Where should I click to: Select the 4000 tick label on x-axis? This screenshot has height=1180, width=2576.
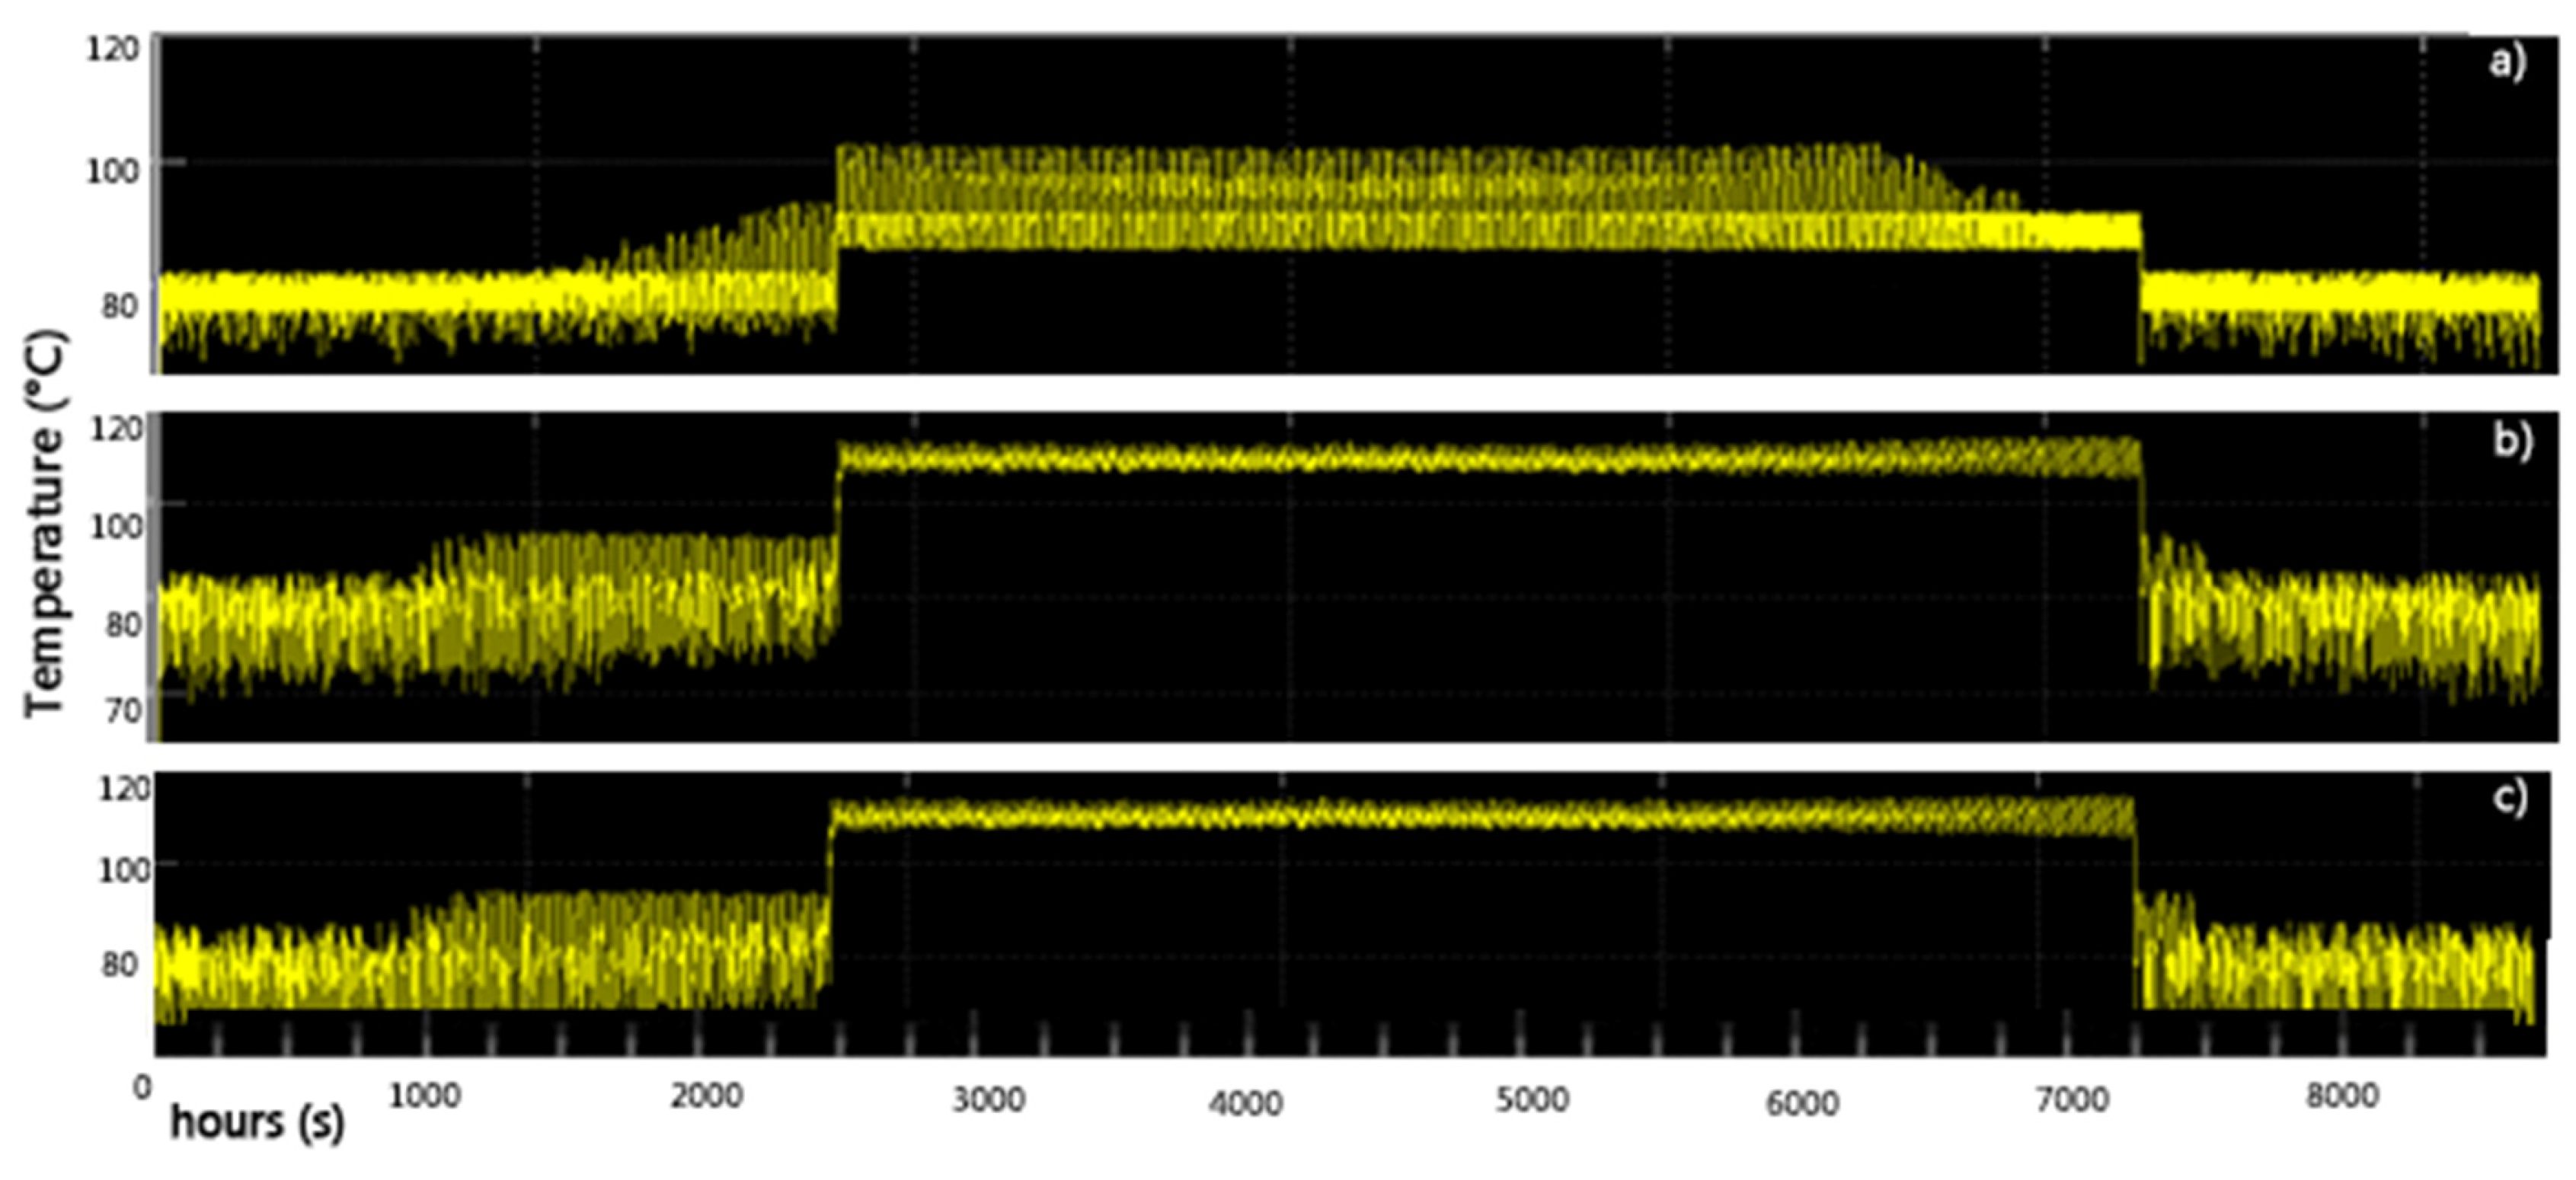(x=1245, y=1104)
